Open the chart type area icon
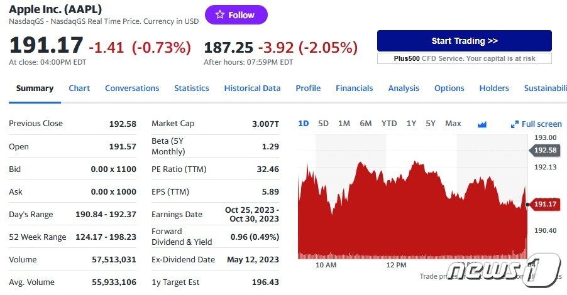This screenshot has height=295, width=567. 482,124
